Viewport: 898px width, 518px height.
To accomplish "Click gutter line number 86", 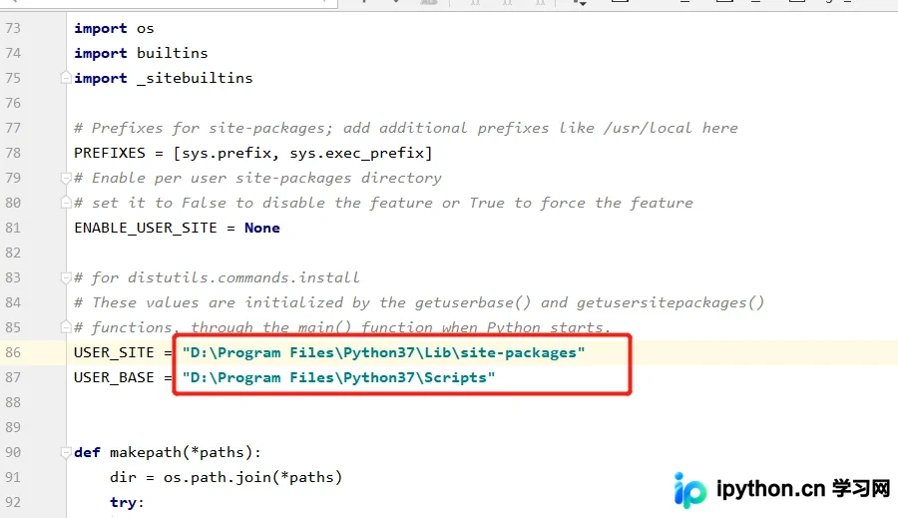I will [13, 352].
